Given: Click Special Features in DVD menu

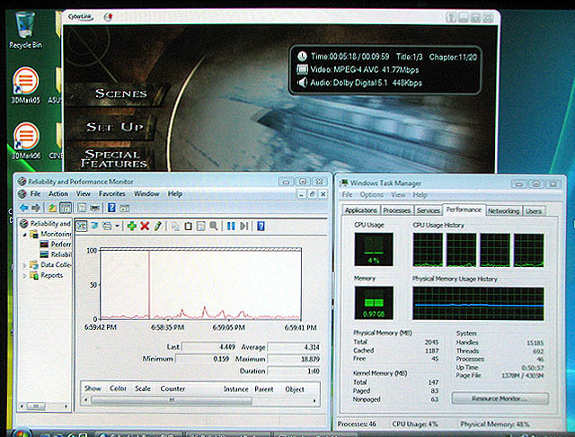Looking at the screenshot, I should click(x=114, y=159).
